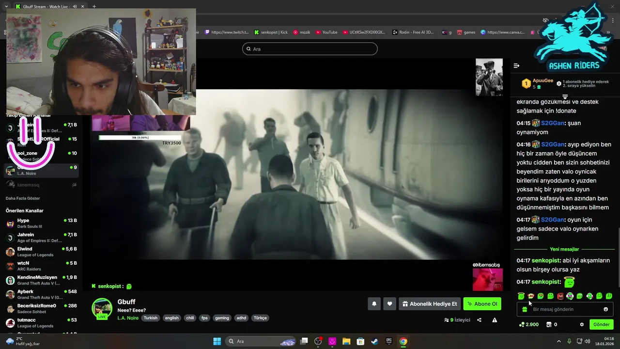Click the Kick search field Ara

point(310,49)
